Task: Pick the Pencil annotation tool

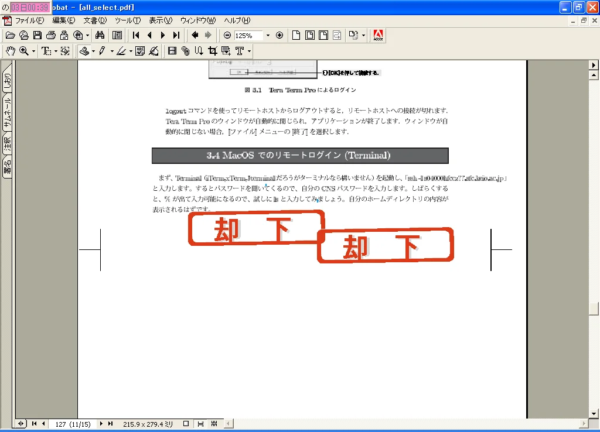Action: (x=103, y=51)
